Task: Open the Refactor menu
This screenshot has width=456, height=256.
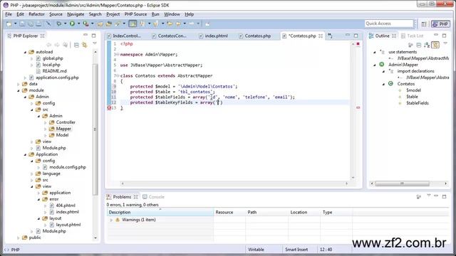Action: pyautogui.click(x=36, y=14)
